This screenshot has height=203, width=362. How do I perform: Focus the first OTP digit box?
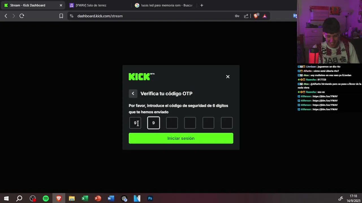[135, 123]
